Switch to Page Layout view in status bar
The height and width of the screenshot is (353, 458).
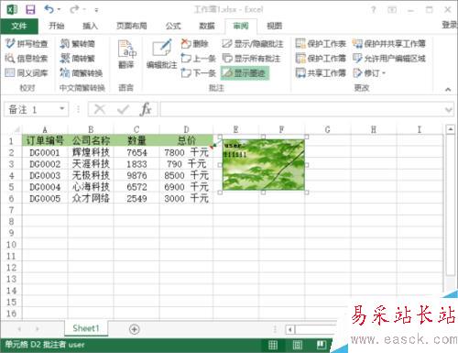pyautogui.click(x=297, y=345)
